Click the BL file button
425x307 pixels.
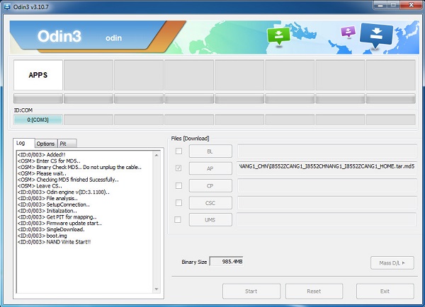210,151
